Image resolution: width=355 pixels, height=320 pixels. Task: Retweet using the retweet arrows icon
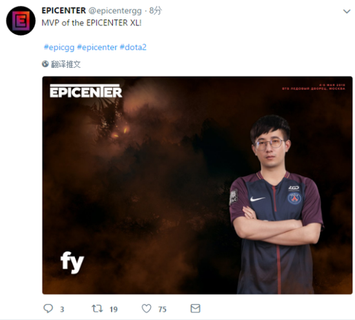97,308
